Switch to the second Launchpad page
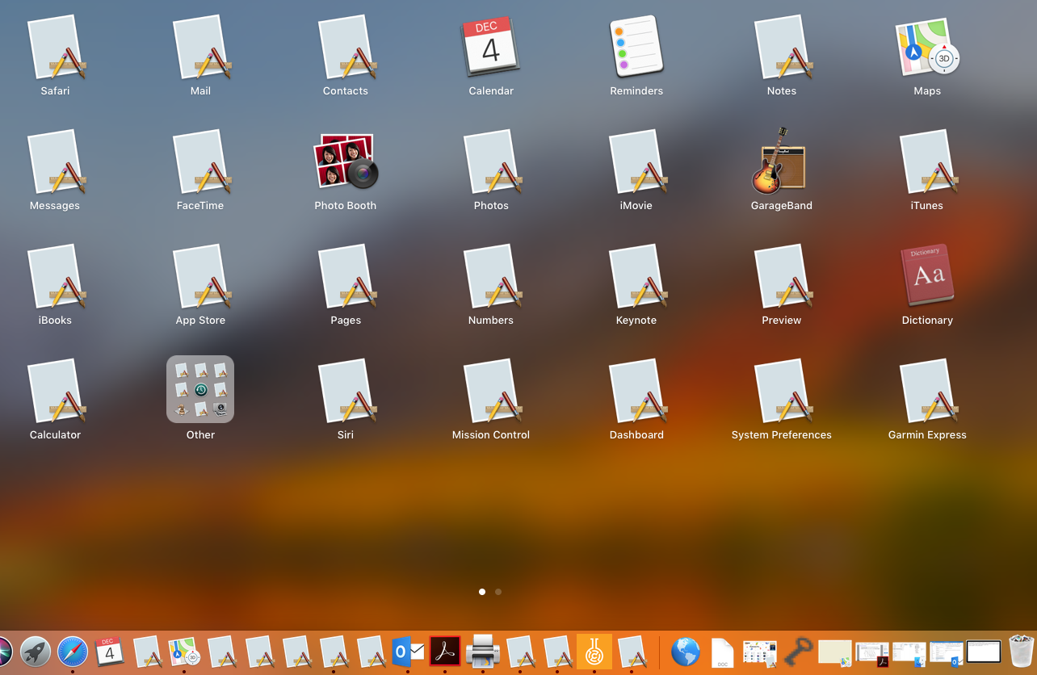Image resolution: width=1037 pixels, height=675 pixels. point(498,592)
